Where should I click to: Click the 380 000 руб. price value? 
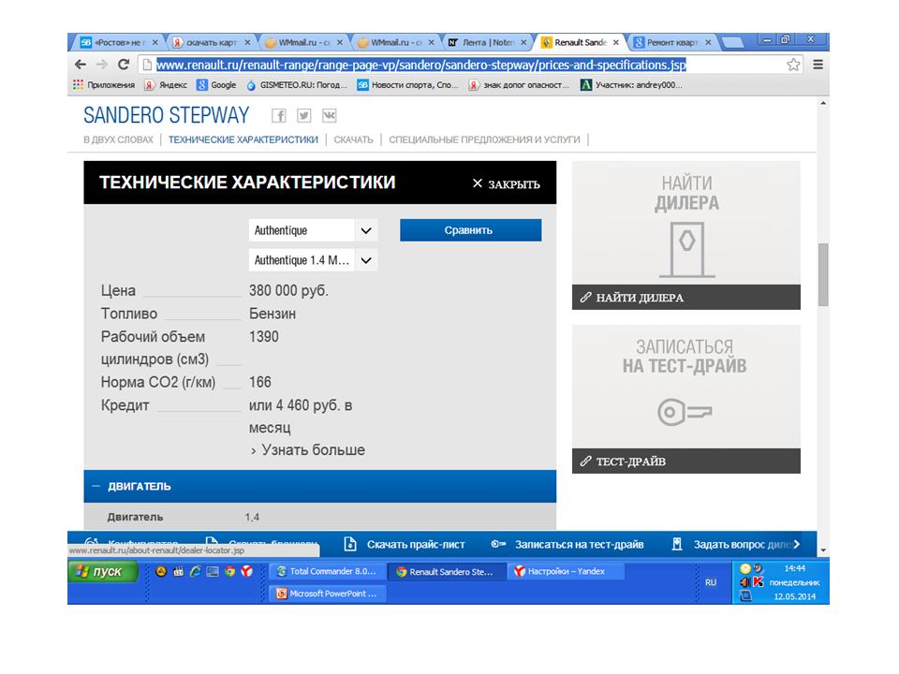289,290
